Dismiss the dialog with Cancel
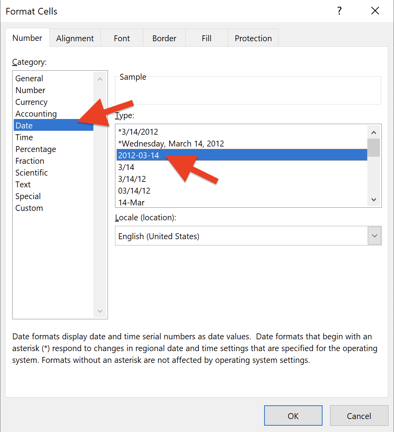This screenshot has height=432, width=394. [x=359, y=416]
